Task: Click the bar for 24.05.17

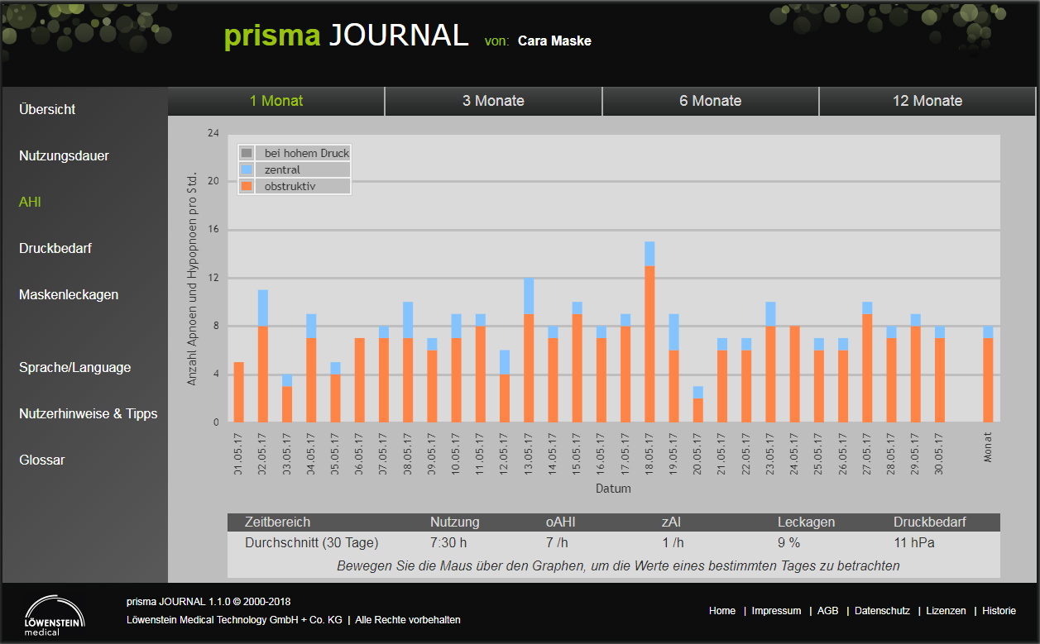Action: (795, 374)
